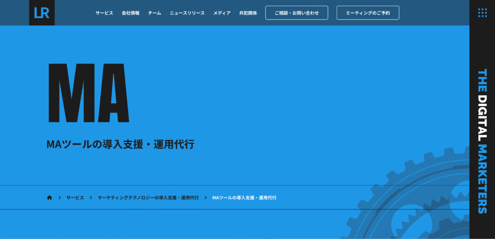This screenshot has width=495, height=239.
Task: Click the chevron after the home icon
Action: click(x=59, y=198)
